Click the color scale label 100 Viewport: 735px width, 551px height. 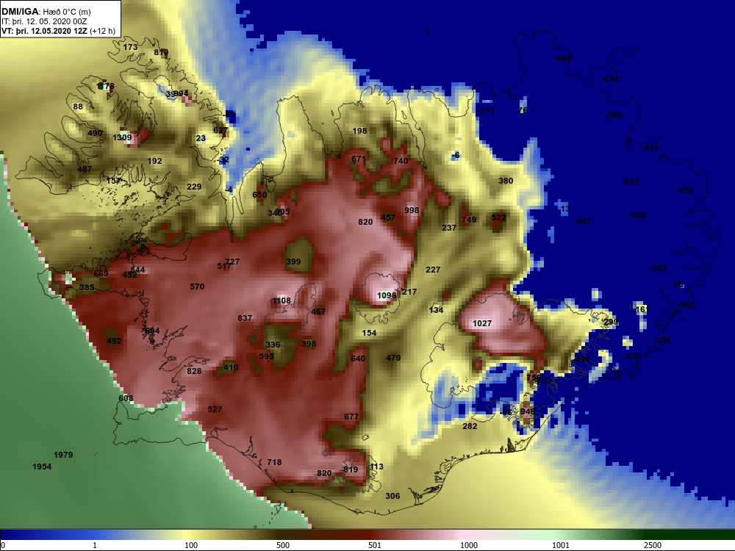coord(191,545)
